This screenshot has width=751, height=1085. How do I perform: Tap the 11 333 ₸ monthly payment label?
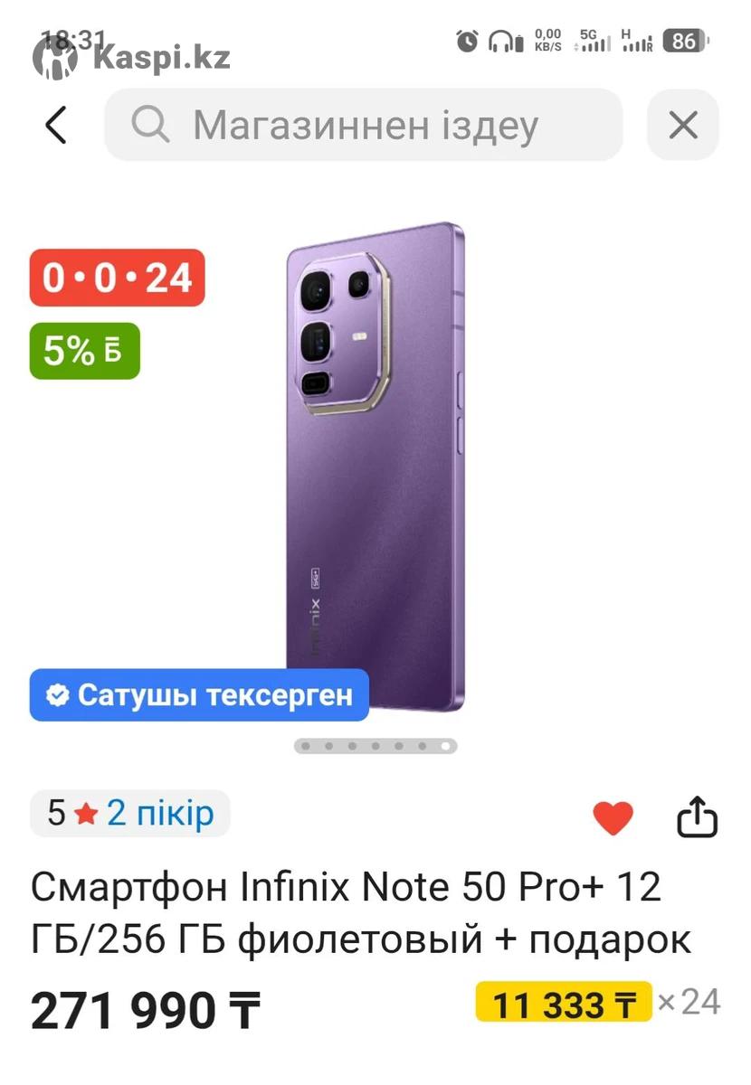pos(564,1003)
